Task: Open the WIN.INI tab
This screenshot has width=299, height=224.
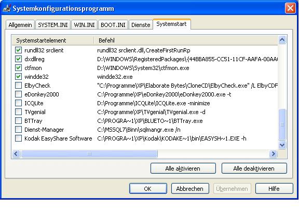Action: pyautogui.click(x=84, y=25)
